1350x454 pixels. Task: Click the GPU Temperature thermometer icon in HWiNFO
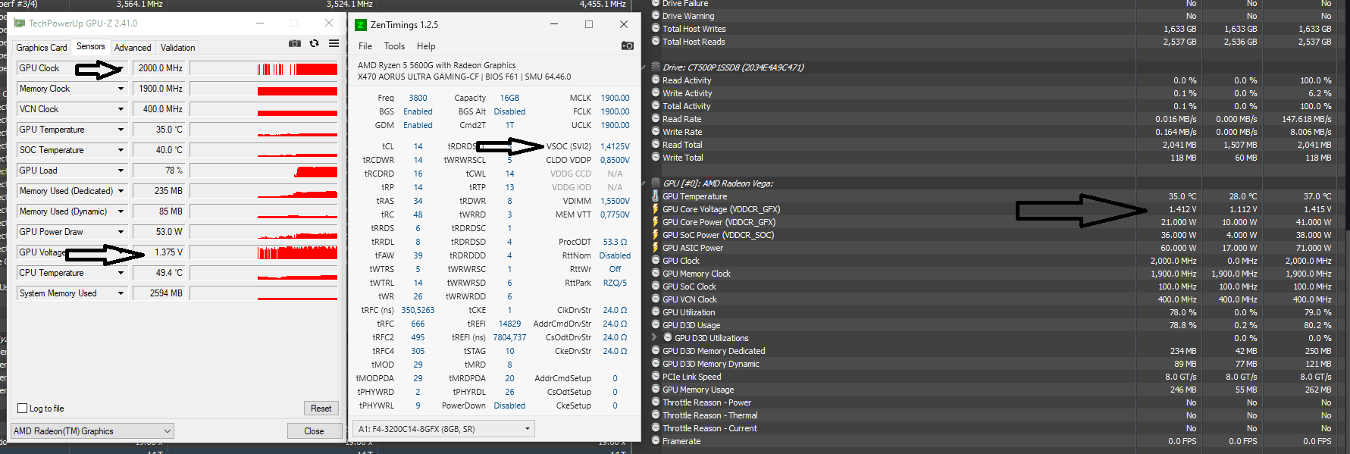tap(656, 196)
